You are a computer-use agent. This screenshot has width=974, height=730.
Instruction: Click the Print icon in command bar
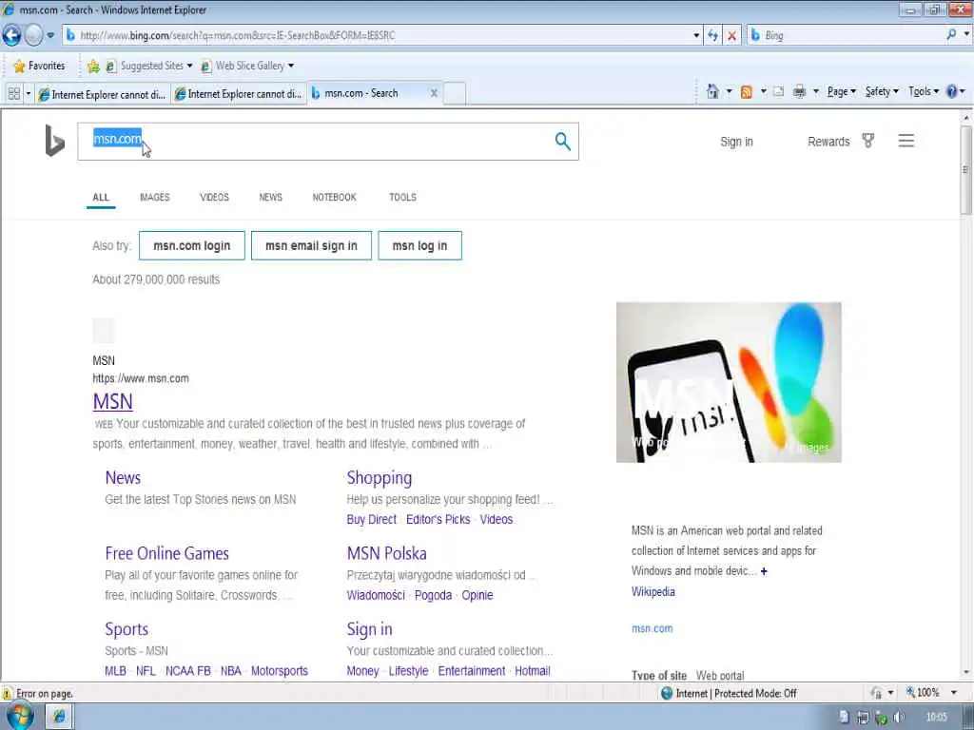[799, 92]
